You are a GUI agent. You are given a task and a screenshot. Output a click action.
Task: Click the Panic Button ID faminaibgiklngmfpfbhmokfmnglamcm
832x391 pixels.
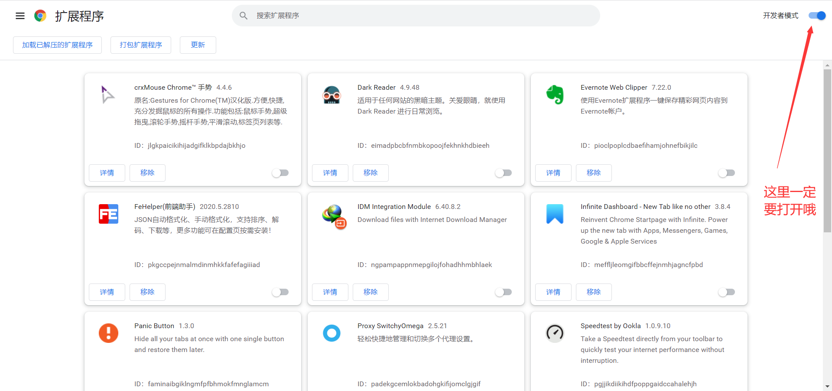208,384
